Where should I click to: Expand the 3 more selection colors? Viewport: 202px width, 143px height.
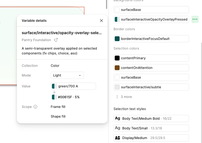(x=124, y=97)
